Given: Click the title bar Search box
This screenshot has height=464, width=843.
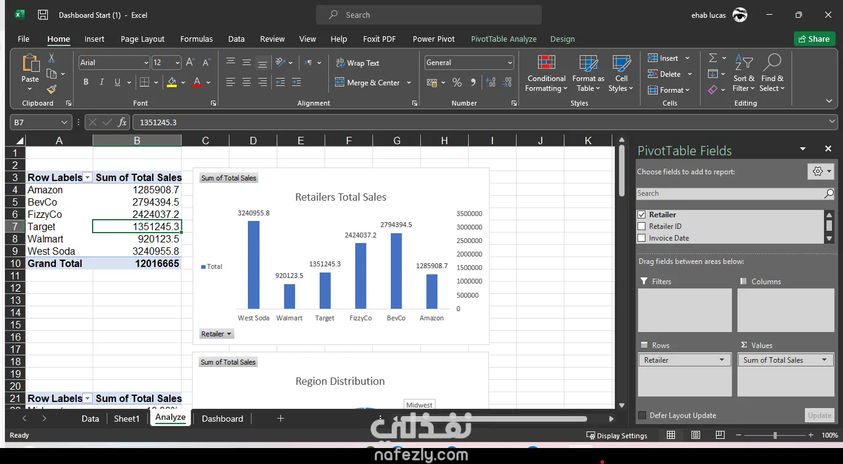Looking at the screenshot, I should 429,15.
